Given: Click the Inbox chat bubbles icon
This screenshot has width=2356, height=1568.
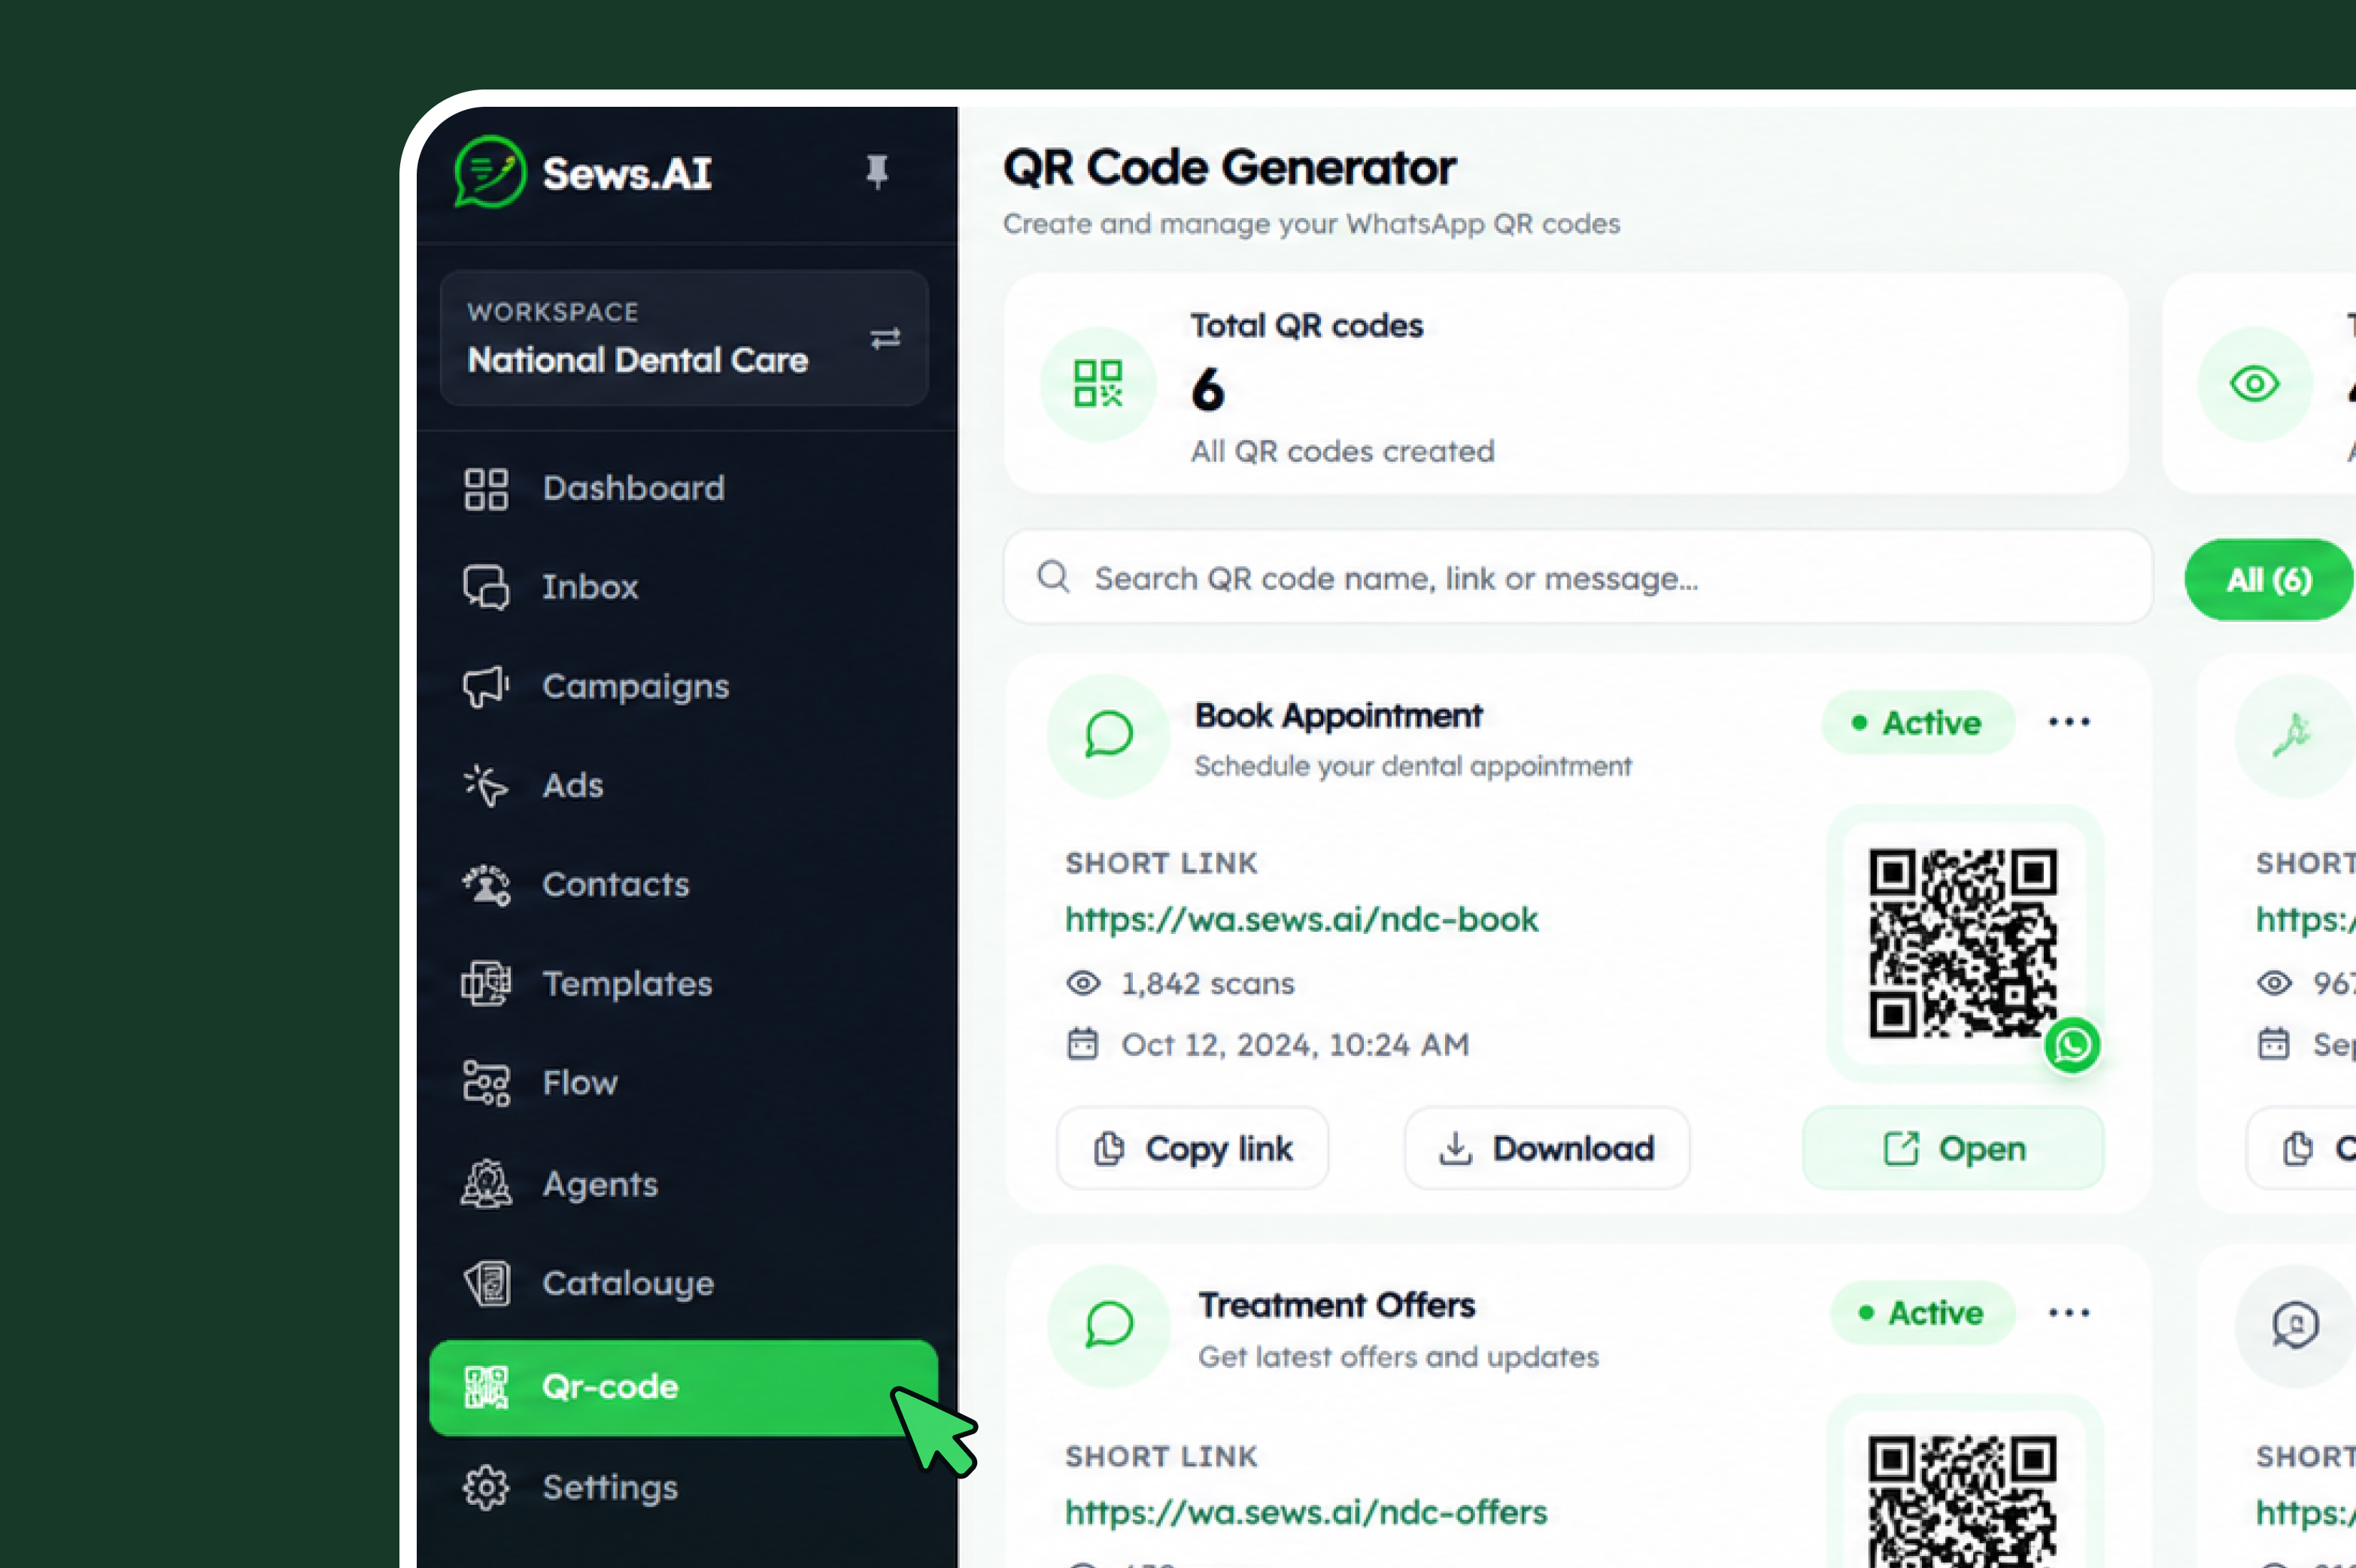Looking at the screenshot, I should (x=486, y=587).
